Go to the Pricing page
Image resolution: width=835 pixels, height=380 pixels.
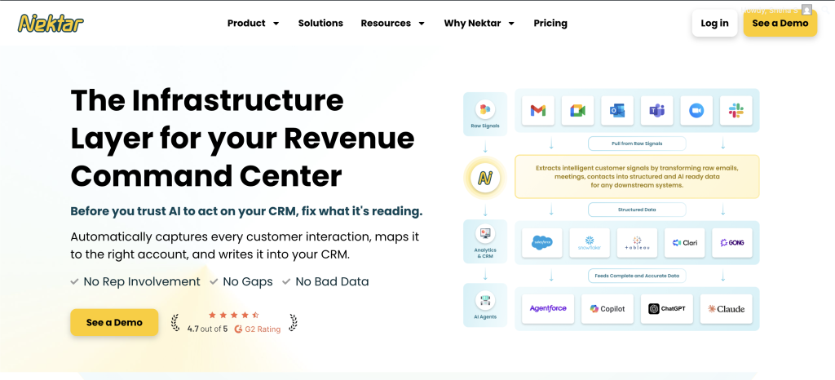[550, 23]
